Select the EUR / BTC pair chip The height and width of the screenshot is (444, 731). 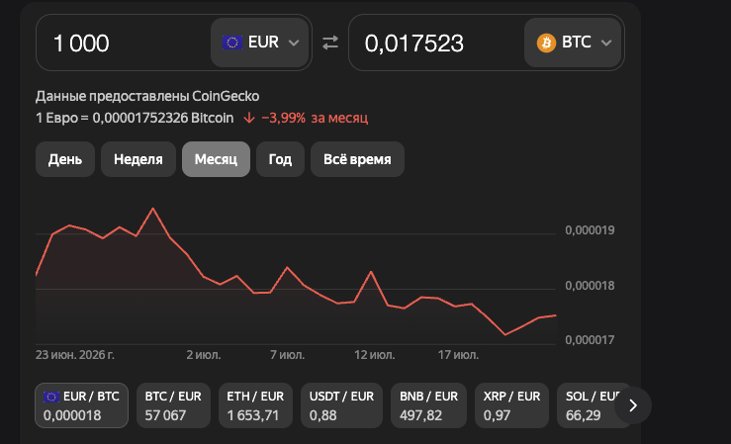click(x=81, y=405)
